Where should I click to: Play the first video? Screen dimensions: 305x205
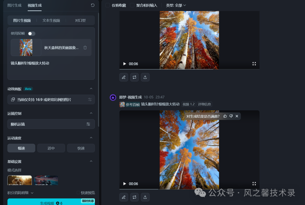click(125, 64)
